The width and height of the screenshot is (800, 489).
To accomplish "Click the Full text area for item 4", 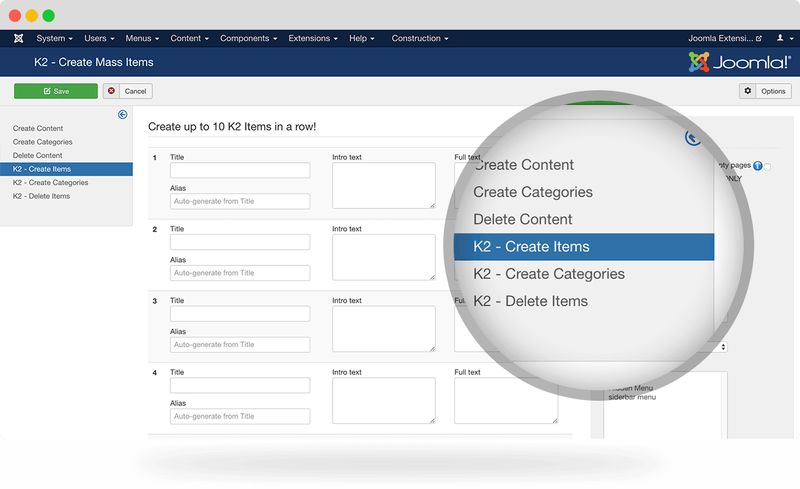I will (x=506, y=401).
